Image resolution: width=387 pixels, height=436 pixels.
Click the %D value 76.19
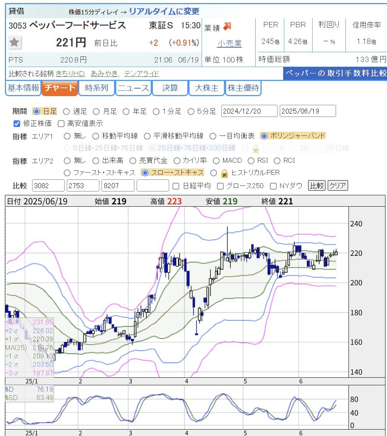[x=45, y=389]
